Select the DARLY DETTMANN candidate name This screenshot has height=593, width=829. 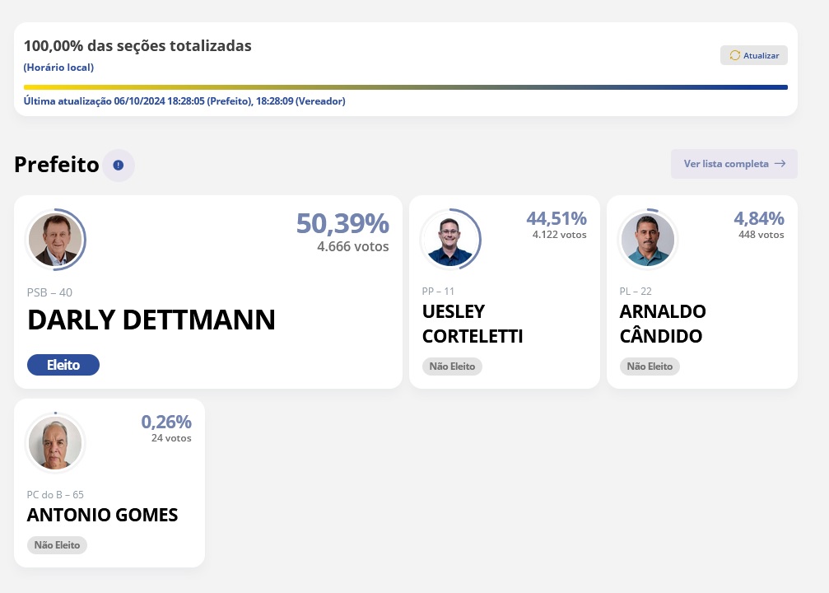tap(151, 320)
